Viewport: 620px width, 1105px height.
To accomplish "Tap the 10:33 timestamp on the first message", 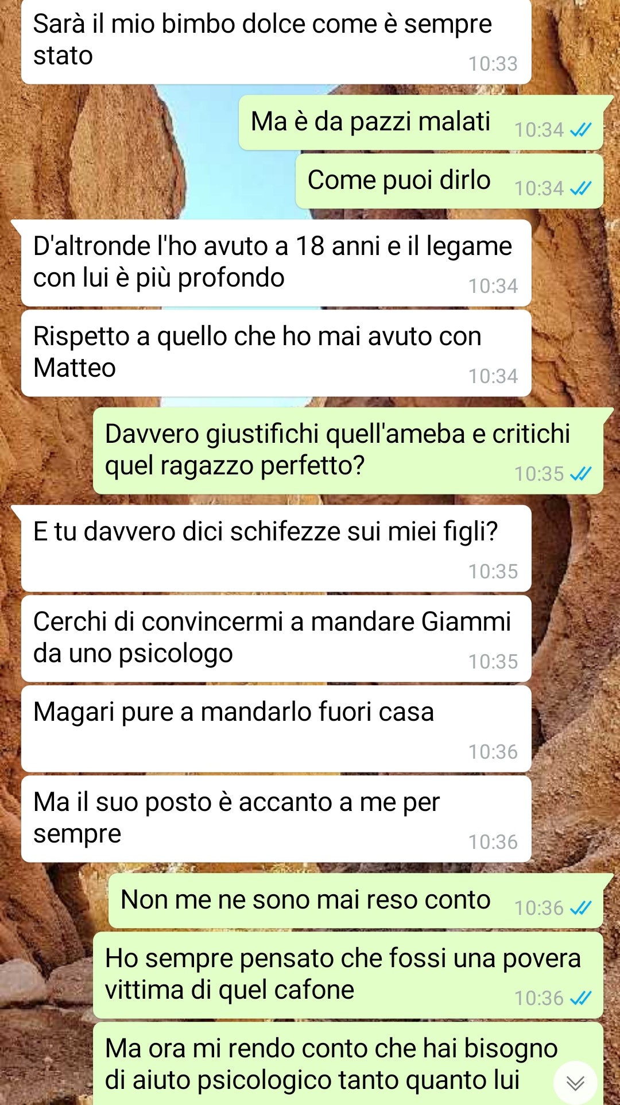I will click(x=493, y=64).
